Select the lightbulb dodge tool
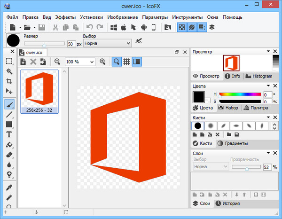 click(x=9, y=174)
